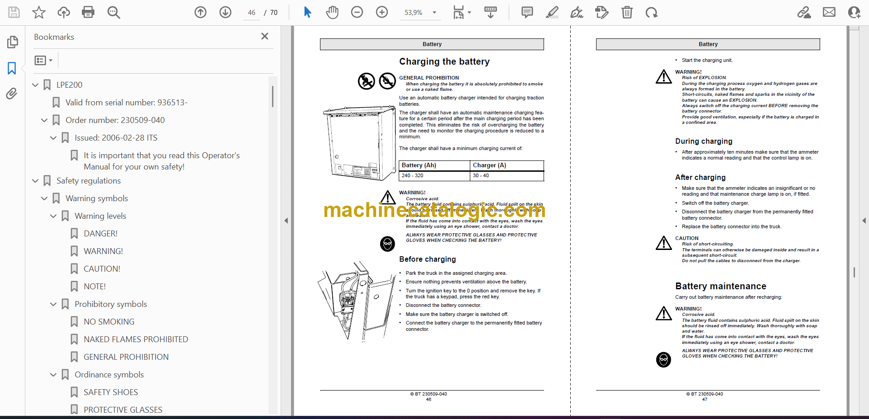
Task: Send file by email envelope icon
Action: 829,12
